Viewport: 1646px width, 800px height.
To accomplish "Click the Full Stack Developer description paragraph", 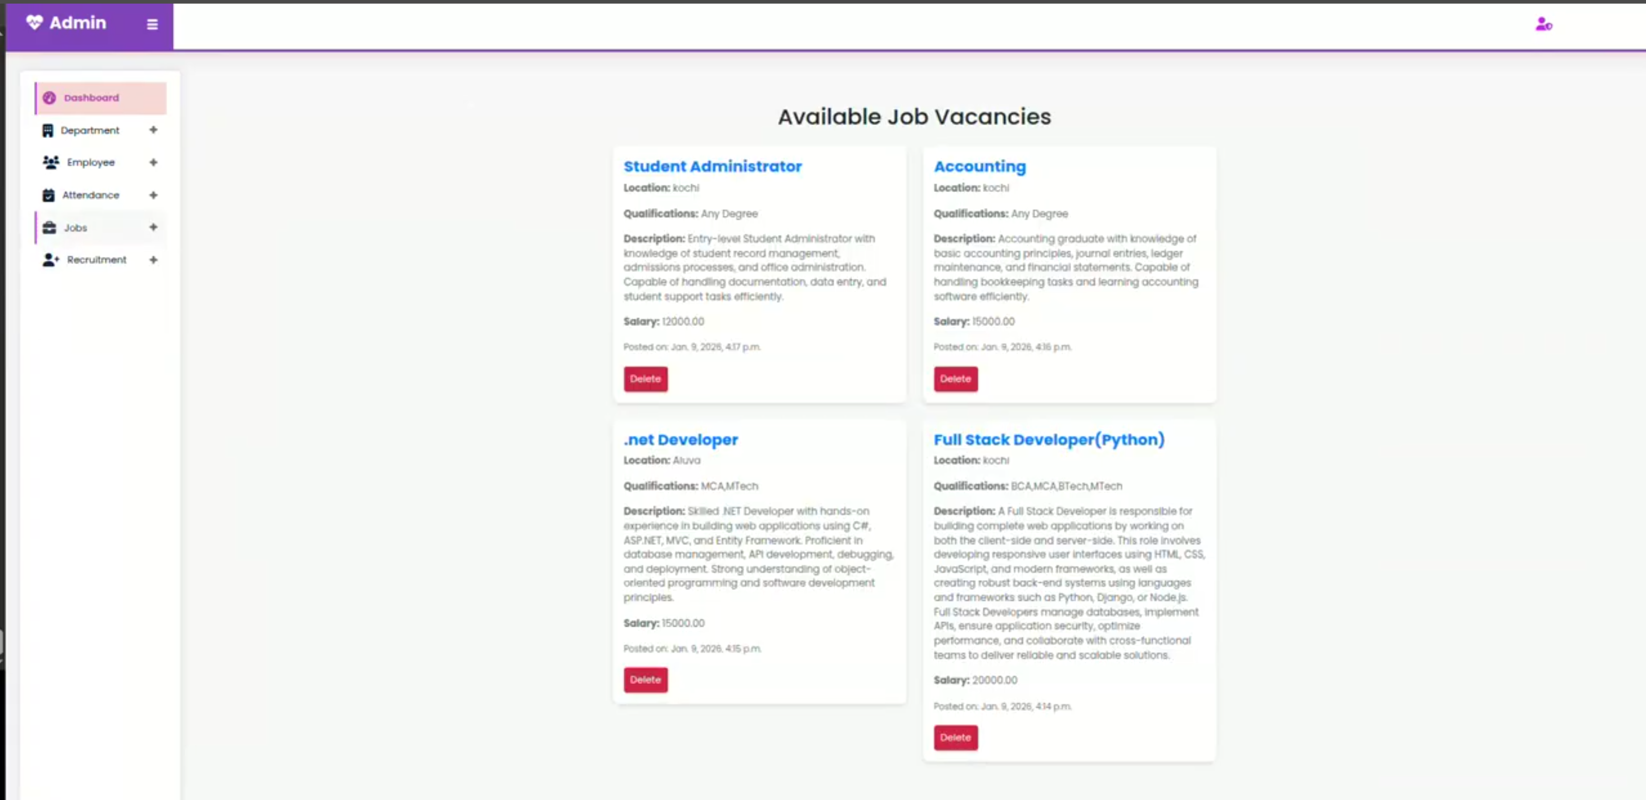I will pyautogui.click(x=1069, y=583).
